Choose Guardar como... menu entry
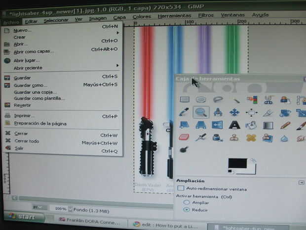This screenshot has width=306, height=230. coord(62,85)
